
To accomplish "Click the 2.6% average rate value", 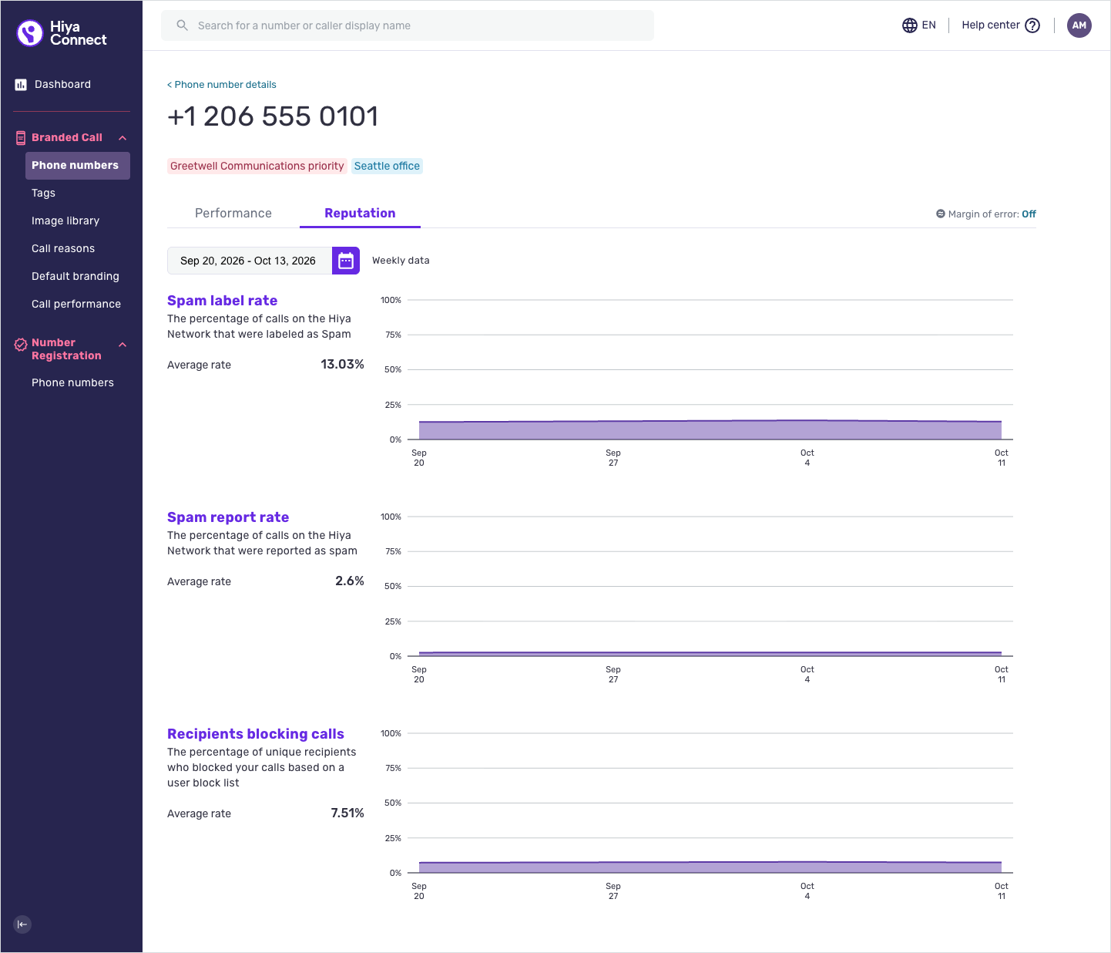I will (350, 581).
